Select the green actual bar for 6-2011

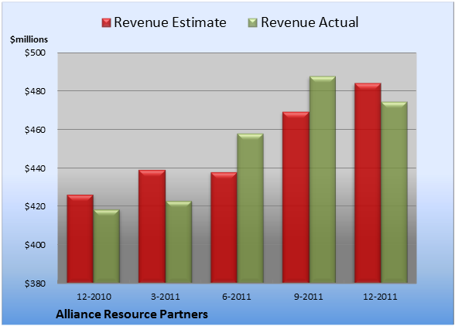[x=250, y=208]
